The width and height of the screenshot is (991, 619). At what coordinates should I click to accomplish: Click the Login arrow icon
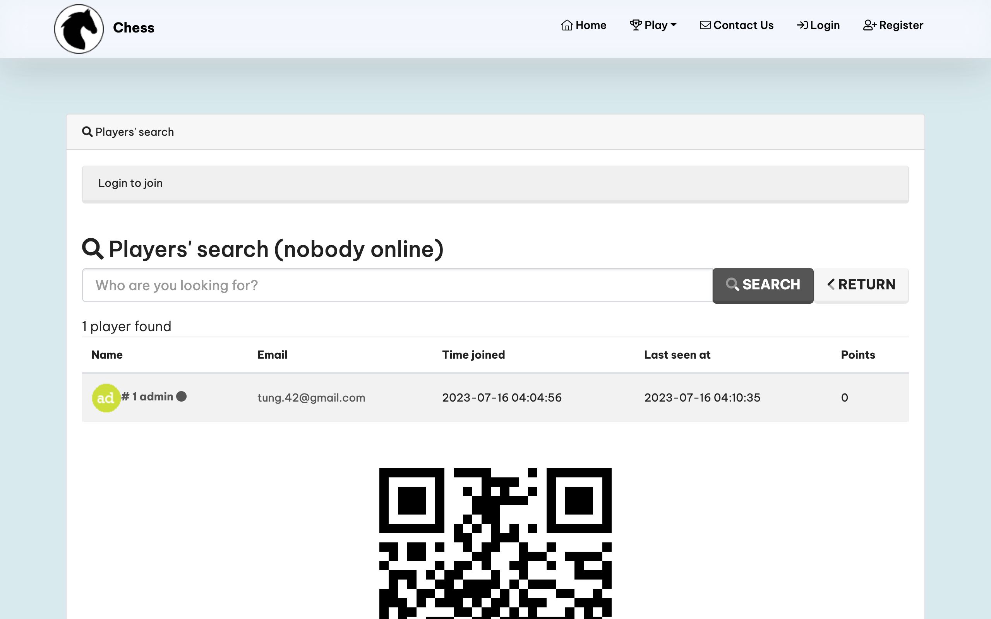pos(802,26)
